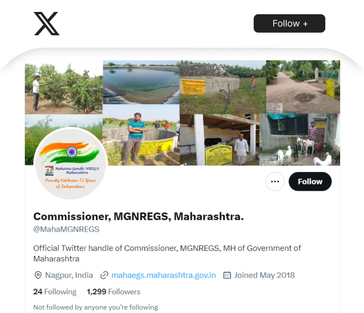Follow the Commissioner MGNREGS profile
The height and width of the screenshot is (313, 364).
pos(310,182)
